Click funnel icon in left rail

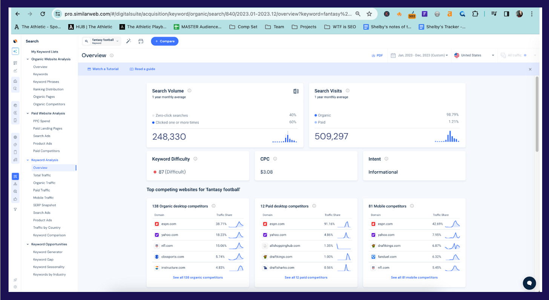15,209
